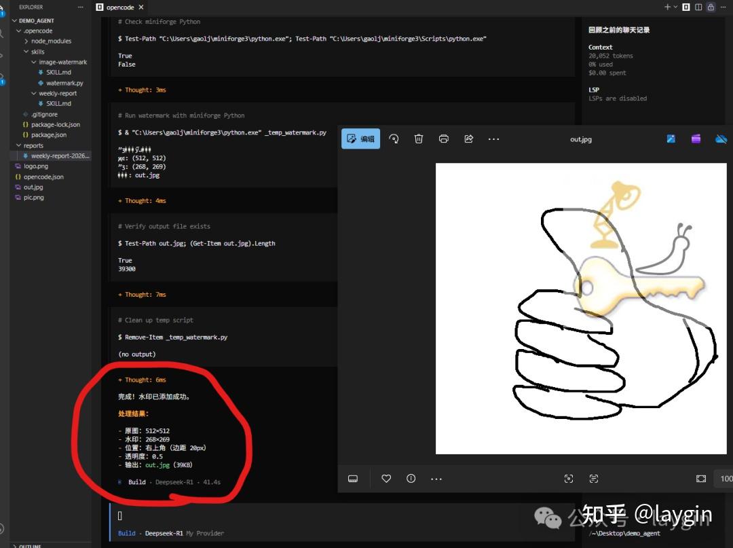Start visual search with the scan icon
The height and width of the screenshot is (548, 733).
pyautogui.click(x=569, y=478)
